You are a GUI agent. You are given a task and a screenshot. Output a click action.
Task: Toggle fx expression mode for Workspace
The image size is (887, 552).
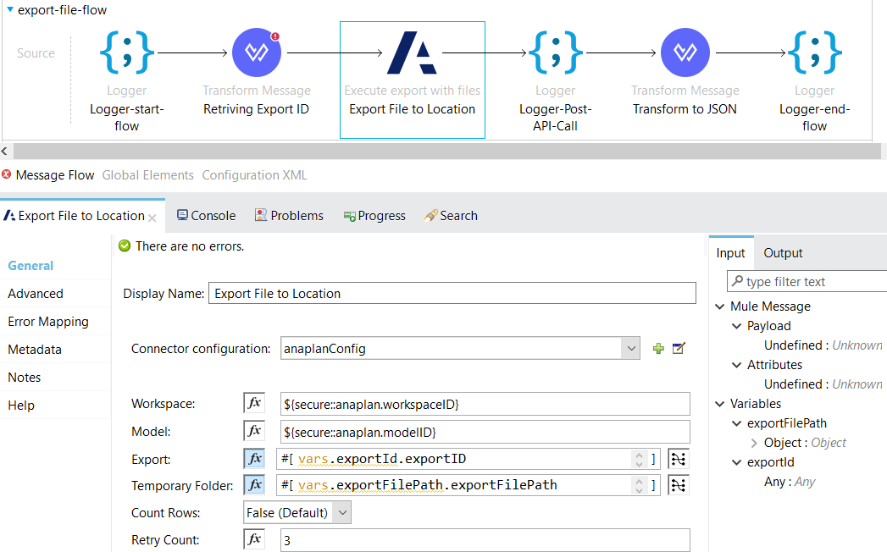254,403
